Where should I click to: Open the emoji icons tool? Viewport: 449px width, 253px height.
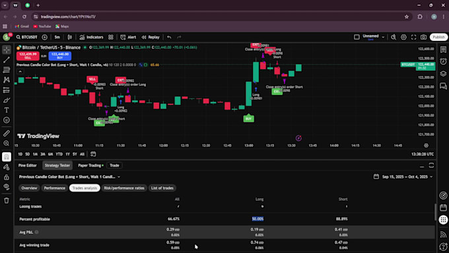point(7,120)
